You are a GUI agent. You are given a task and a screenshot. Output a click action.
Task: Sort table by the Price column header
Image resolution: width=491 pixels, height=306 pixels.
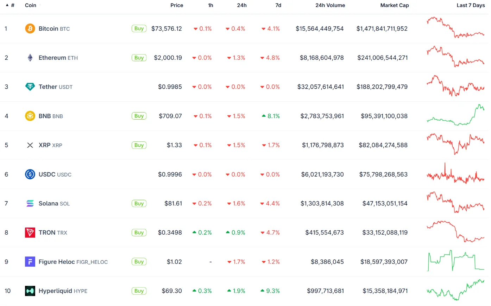pyautogui.click(x=177, y=5)
